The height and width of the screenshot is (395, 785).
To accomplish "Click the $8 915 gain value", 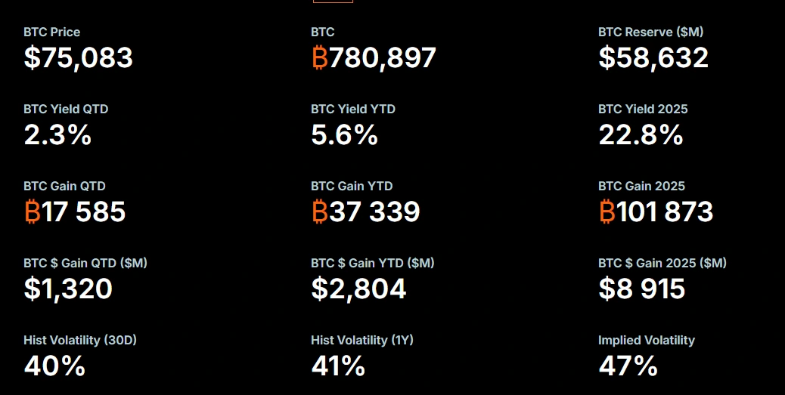I will click(x=641, y=289).
